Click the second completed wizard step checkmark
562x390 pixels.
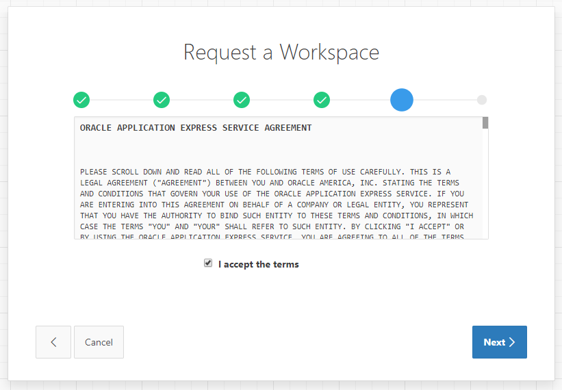point(162,100)
